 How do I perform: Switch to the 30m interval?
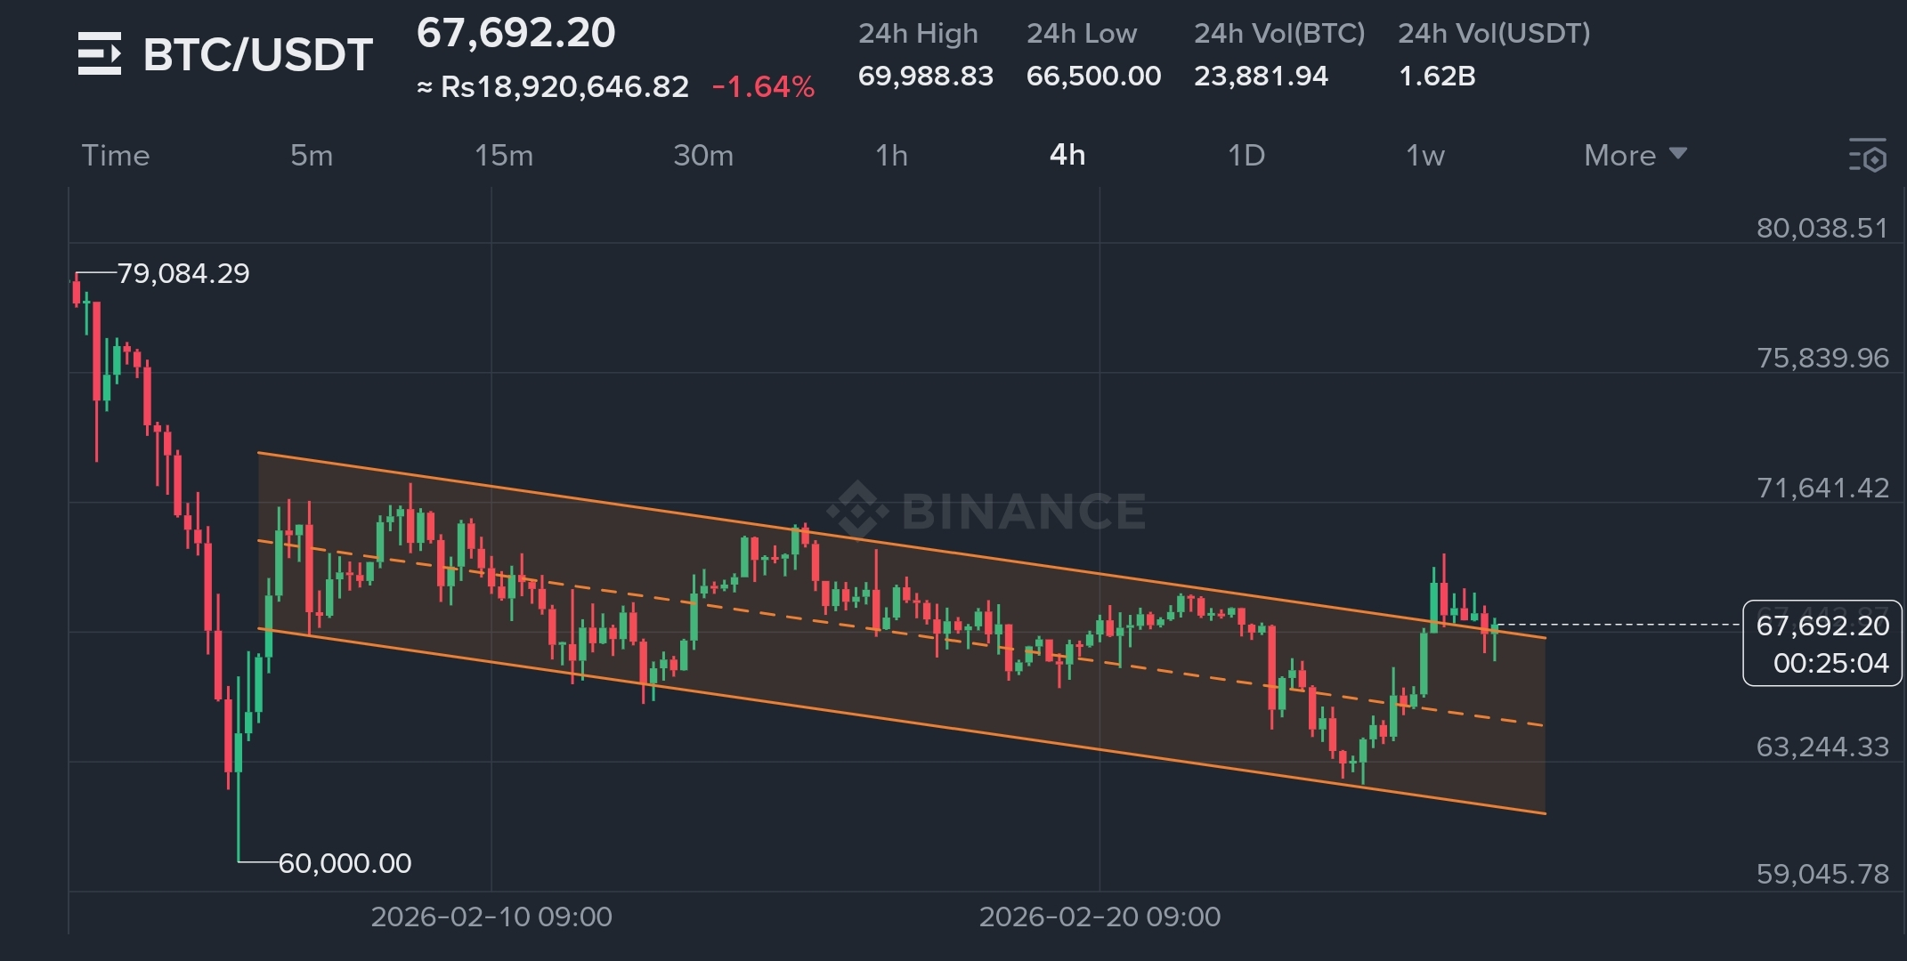703,156
